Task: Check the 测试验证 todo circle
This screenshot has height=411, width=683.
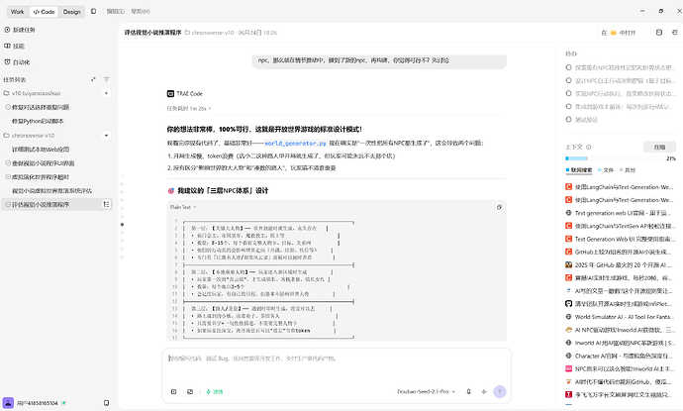Action: pyautogui.click(x=568, y=119)
